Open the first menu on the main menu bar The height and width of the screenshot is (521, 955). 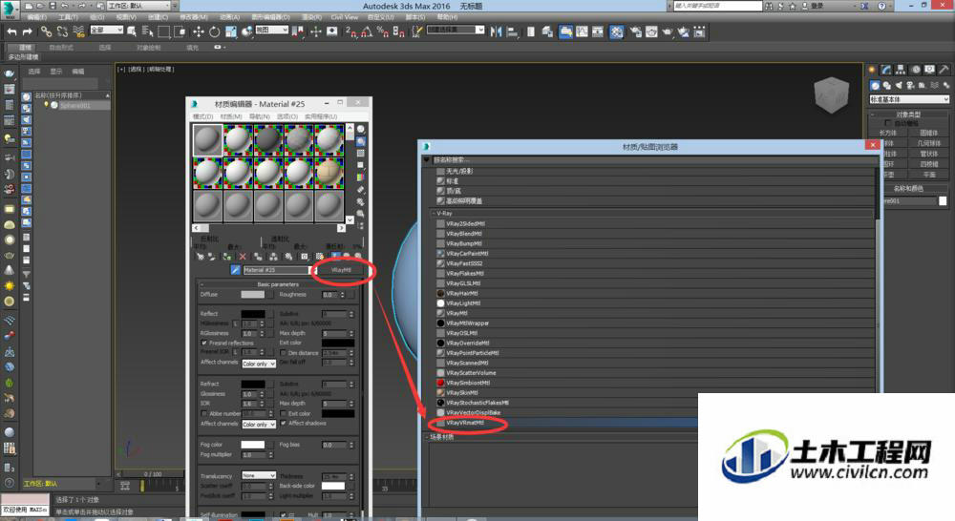(37, 17)
